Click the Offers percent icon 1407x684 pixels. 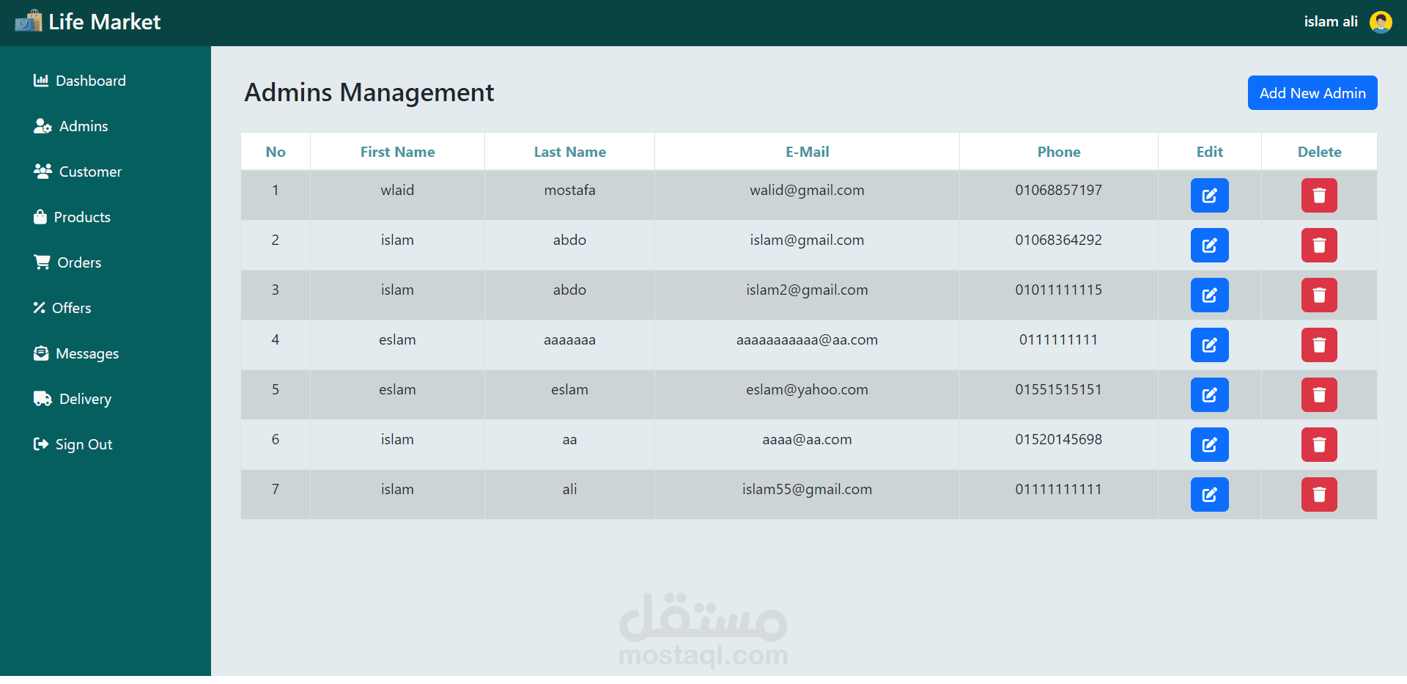point(40,308)
